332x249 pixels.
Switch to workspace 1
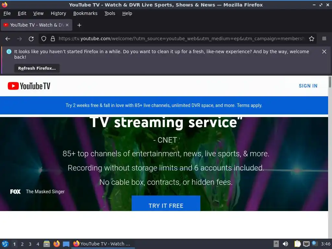pyautogui.click(x=14, y=244)
